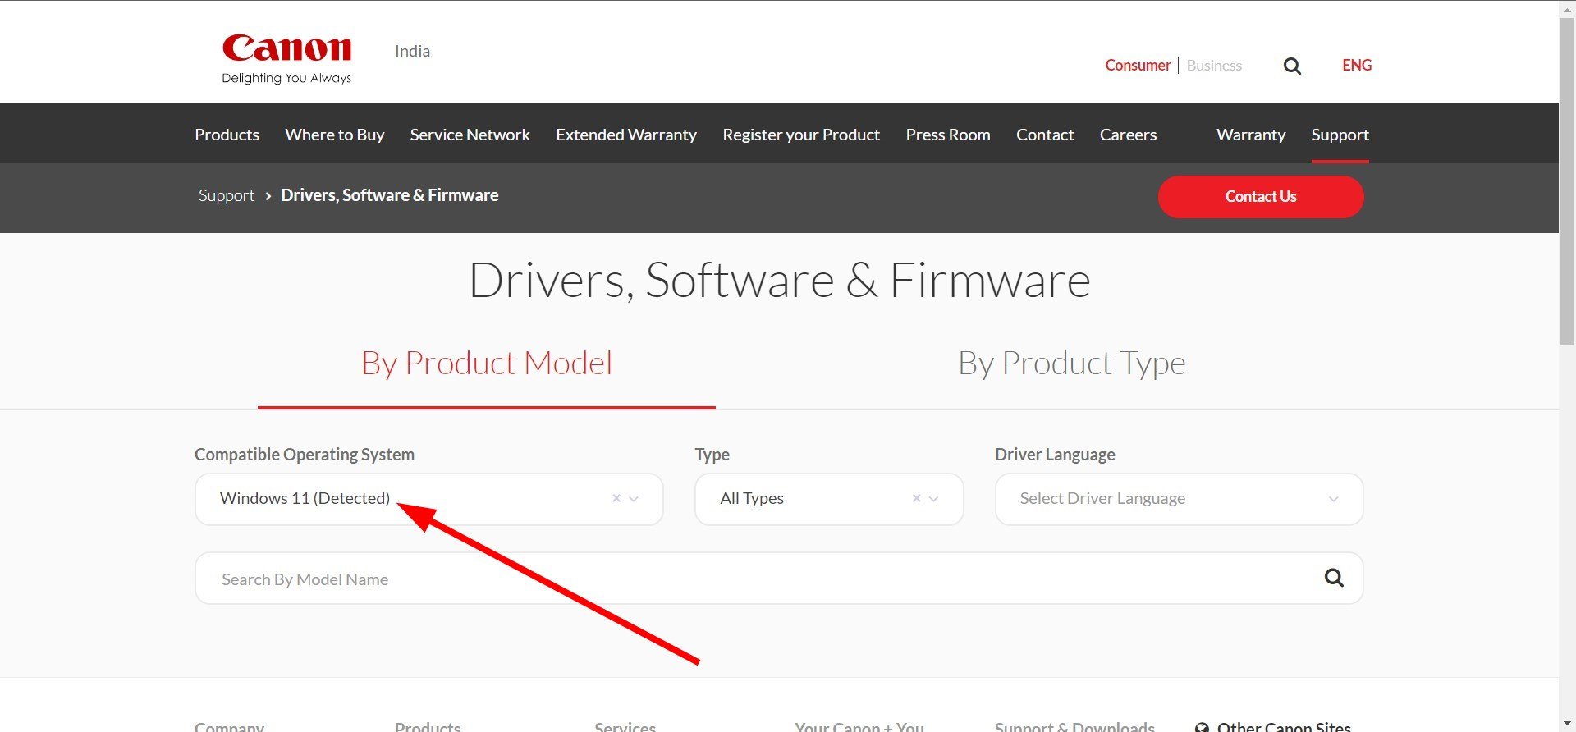Select the Consumer site mode
The image size is (1576, 732).
coord(1138,66)
